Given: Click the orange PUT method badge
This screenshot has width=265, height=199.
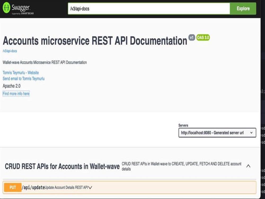Looking at the screenshot, I should [x=13, y=187].
